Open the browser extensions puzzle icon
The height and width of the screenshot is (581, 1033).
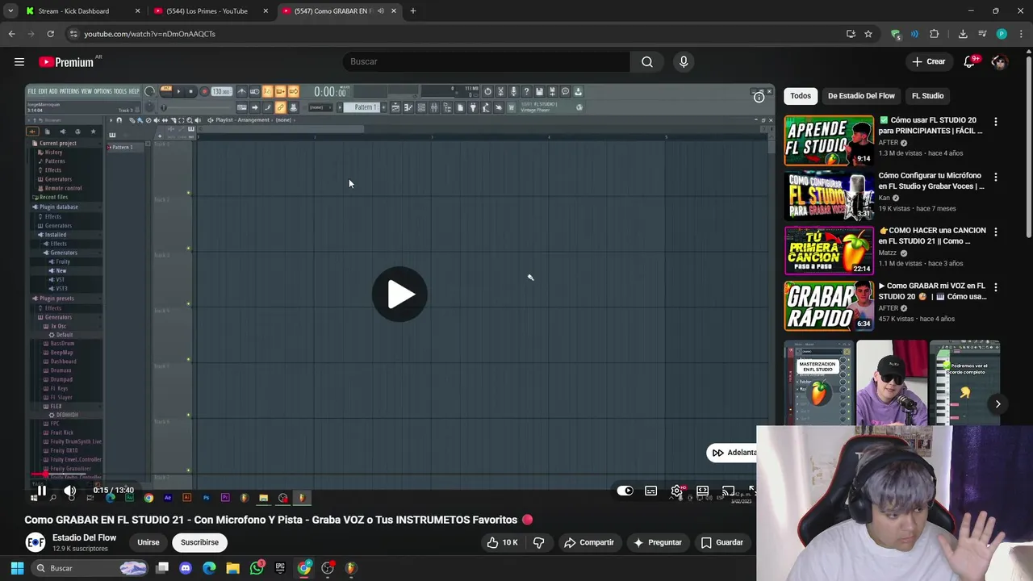pyautogui.click(x=935, y=34)
